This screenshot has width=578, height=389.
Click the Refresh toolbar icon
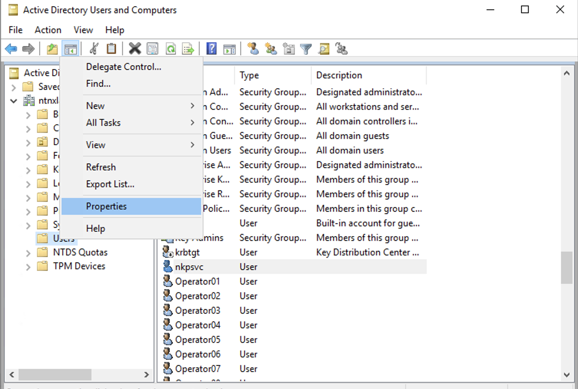point(170,49)
